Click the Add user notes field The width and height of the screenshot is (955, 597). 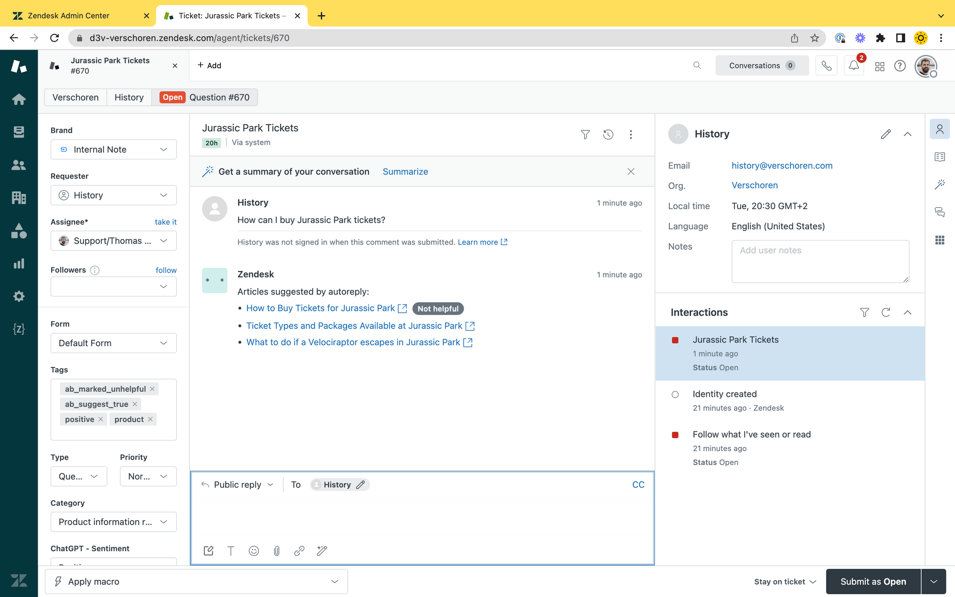coord(820,261)
